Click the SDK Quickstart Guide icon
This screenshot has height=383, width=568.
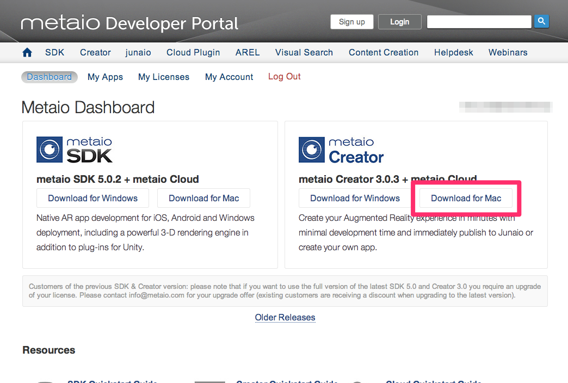(46, 381)
